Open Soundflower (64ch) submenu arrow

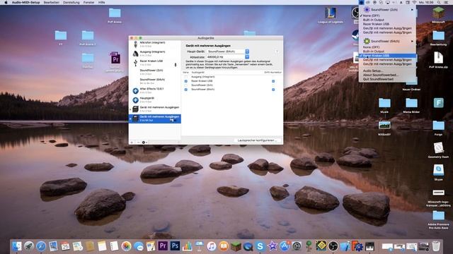click(412, 41)
